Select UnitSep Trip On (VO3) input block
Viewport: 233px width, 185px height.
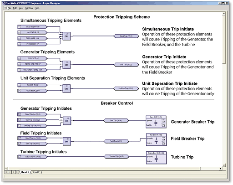coord(32,126)
